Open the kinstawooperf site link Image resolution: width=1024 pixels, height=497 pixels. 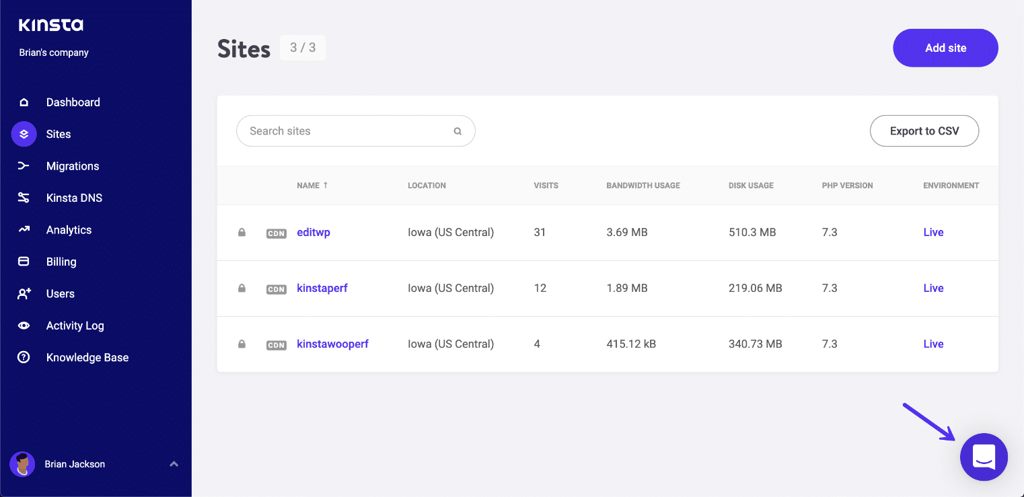pyautogui.click(x=332, y=344)
